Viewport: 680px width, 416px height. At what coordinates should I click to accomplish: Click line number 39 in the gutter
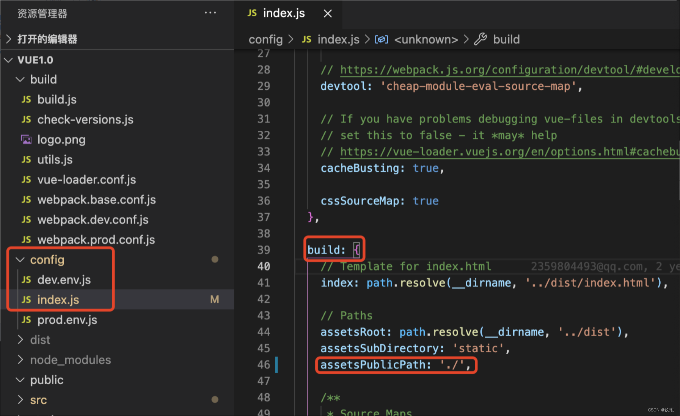pos(264,250)
